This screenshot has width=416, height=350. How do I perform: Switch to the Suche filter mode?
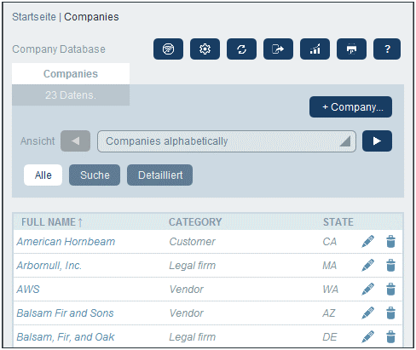[x=95, y=175]
